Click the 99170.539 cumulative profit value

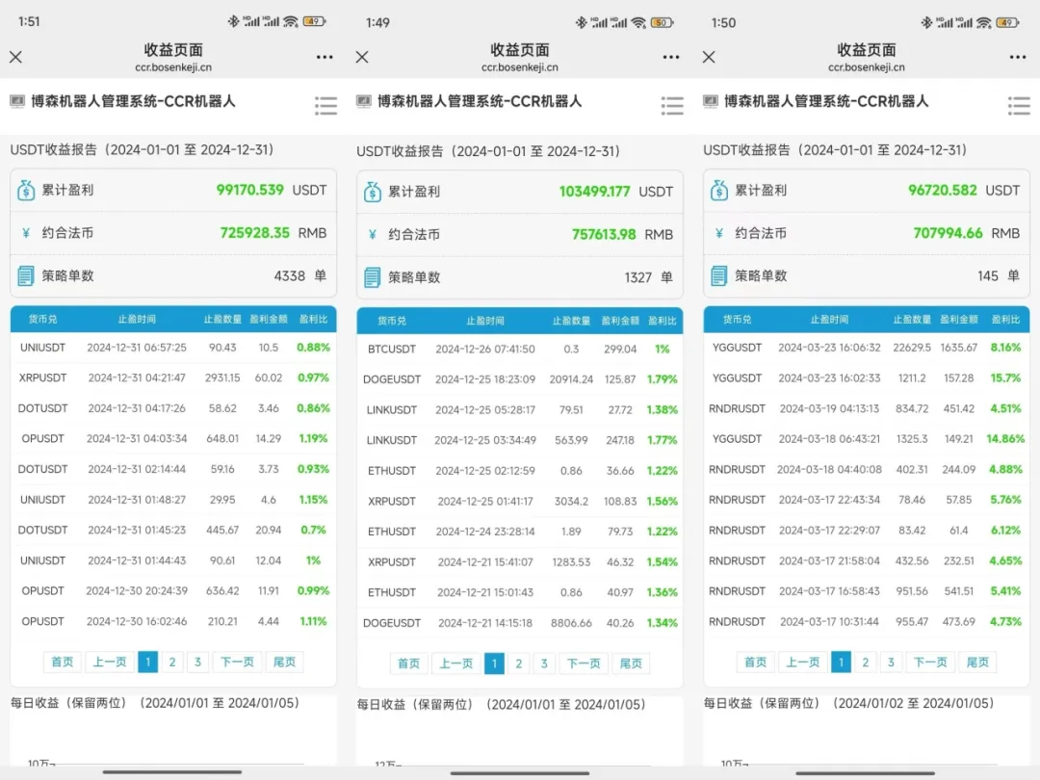(x=250, y=190)
